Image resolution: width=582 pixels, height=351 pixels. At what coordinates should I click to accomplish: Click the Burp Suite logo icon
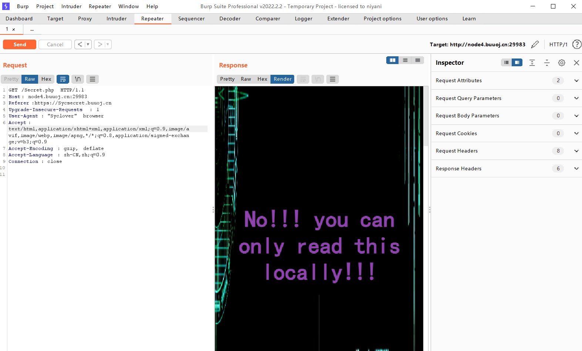6,6
